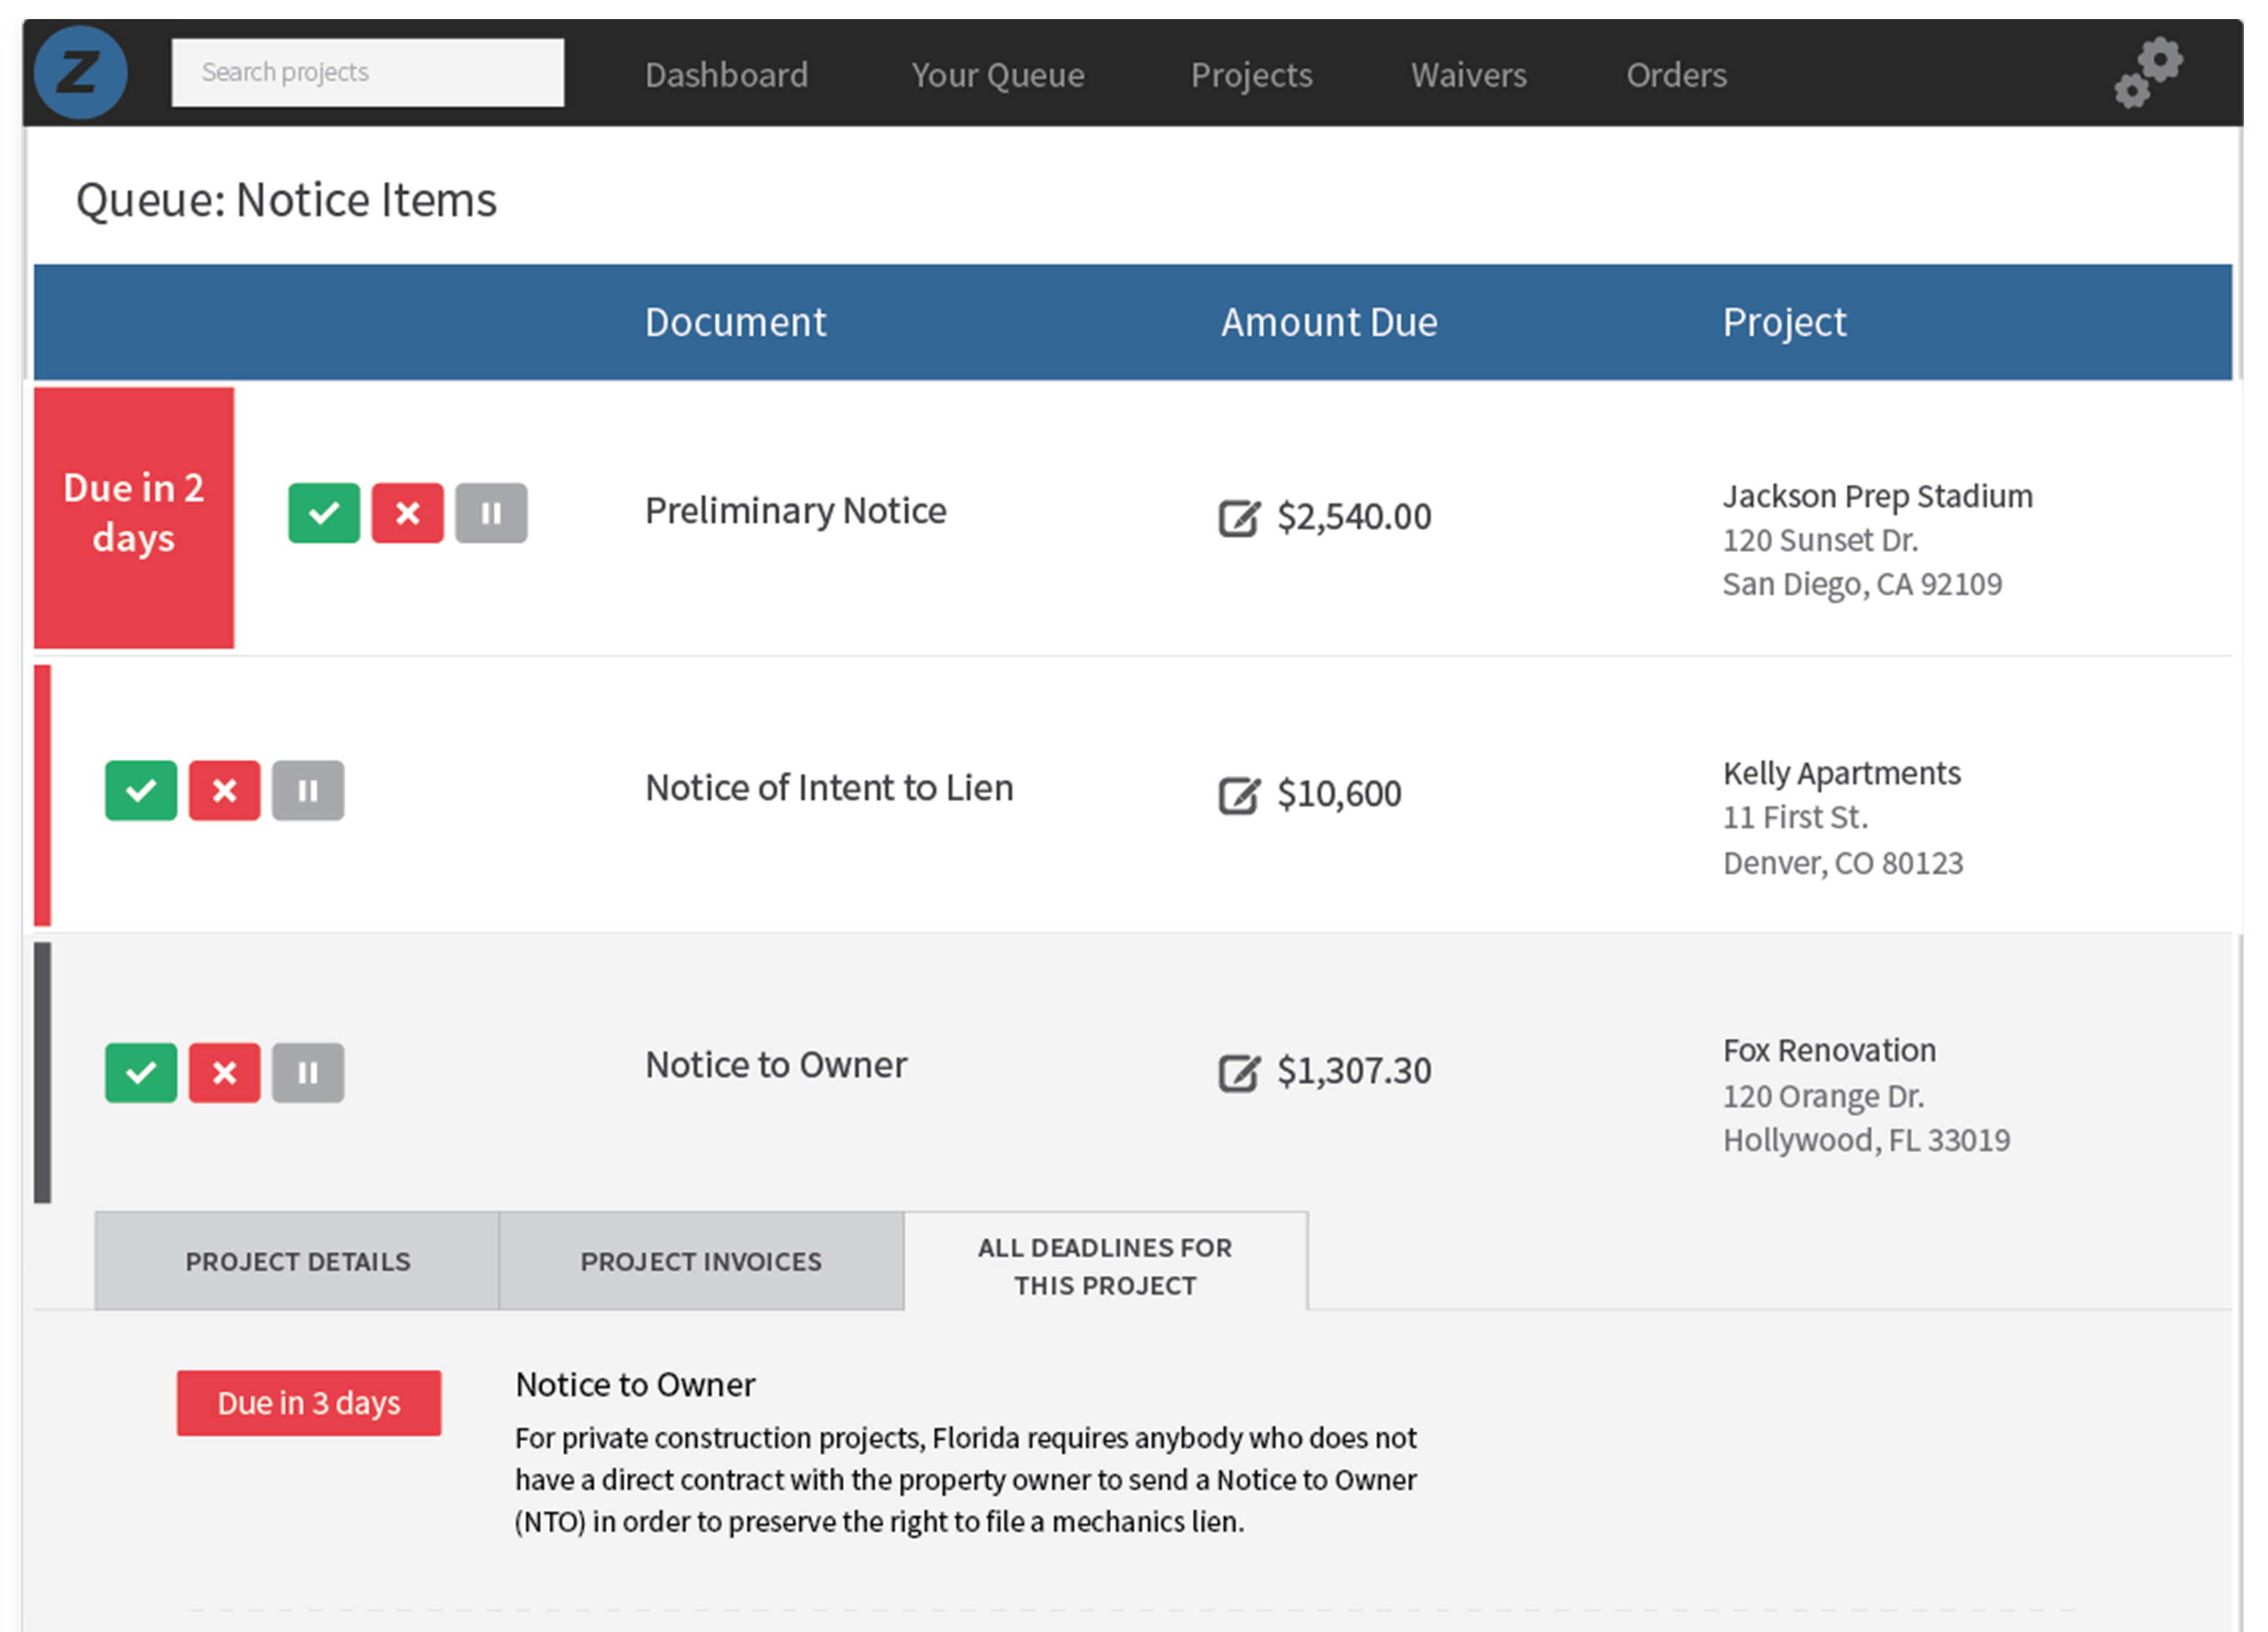Edit the $10,600 amount due
2268x1632 pixels.
(x=1238, y=795)
